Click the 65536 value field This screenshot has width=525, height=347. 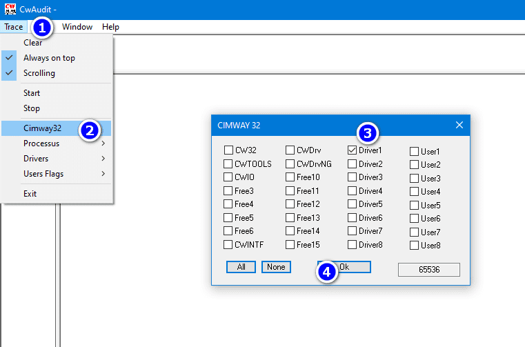429,270
